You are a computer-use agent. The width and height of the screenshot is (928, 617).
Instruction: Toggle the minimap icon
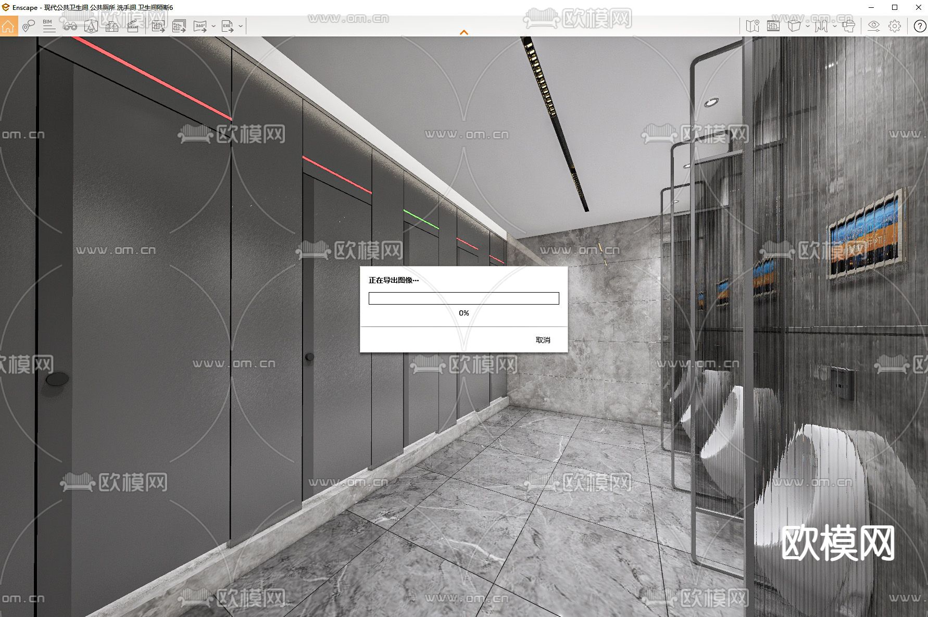pos(753,26)
